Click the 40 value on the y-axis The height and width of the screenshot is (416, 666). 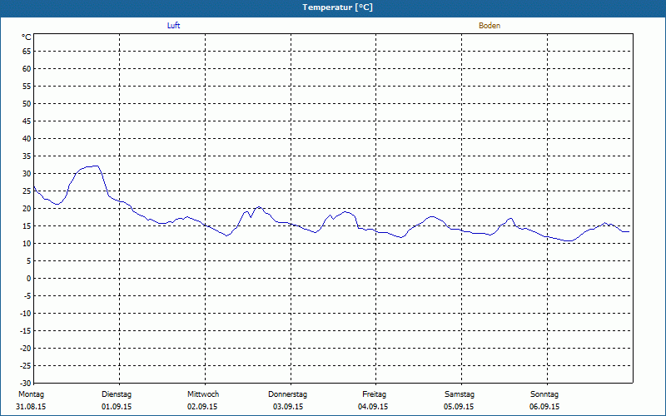coord(27,139)
